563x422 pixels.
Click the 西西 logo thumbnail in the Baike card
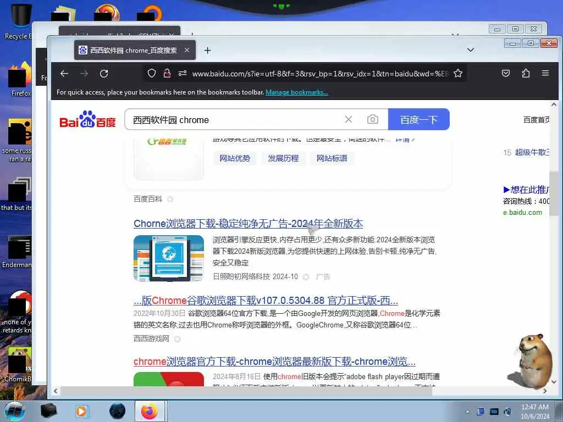(169, 158)
